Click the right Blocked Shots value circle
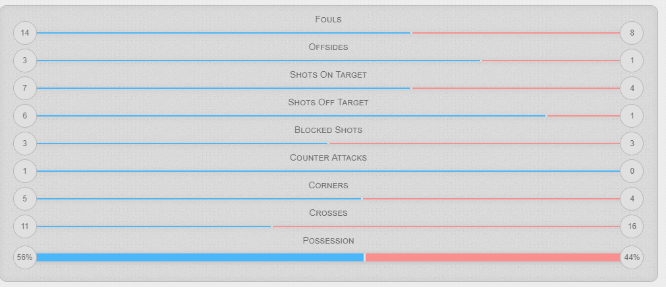The image size is (666, 287). coord(632,143)
